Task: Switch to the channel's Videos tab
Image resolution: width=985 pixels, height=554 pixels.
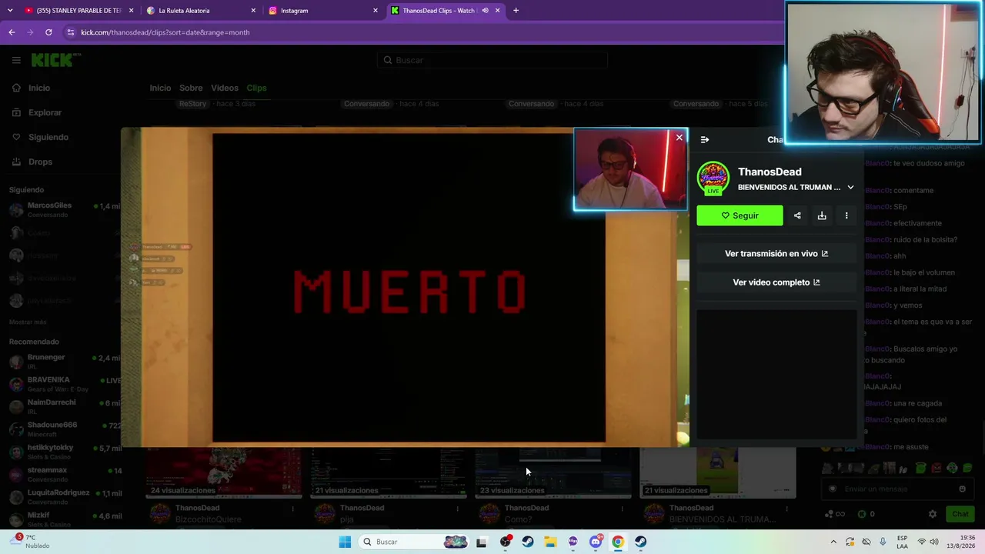Action: (225, 88)
